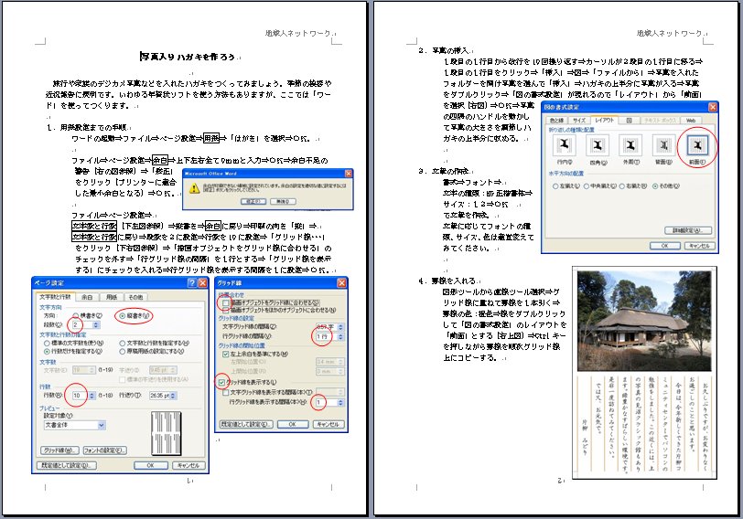Click the help question mark in ページ設定 dialog
The image size is (743, 519).
193,283
